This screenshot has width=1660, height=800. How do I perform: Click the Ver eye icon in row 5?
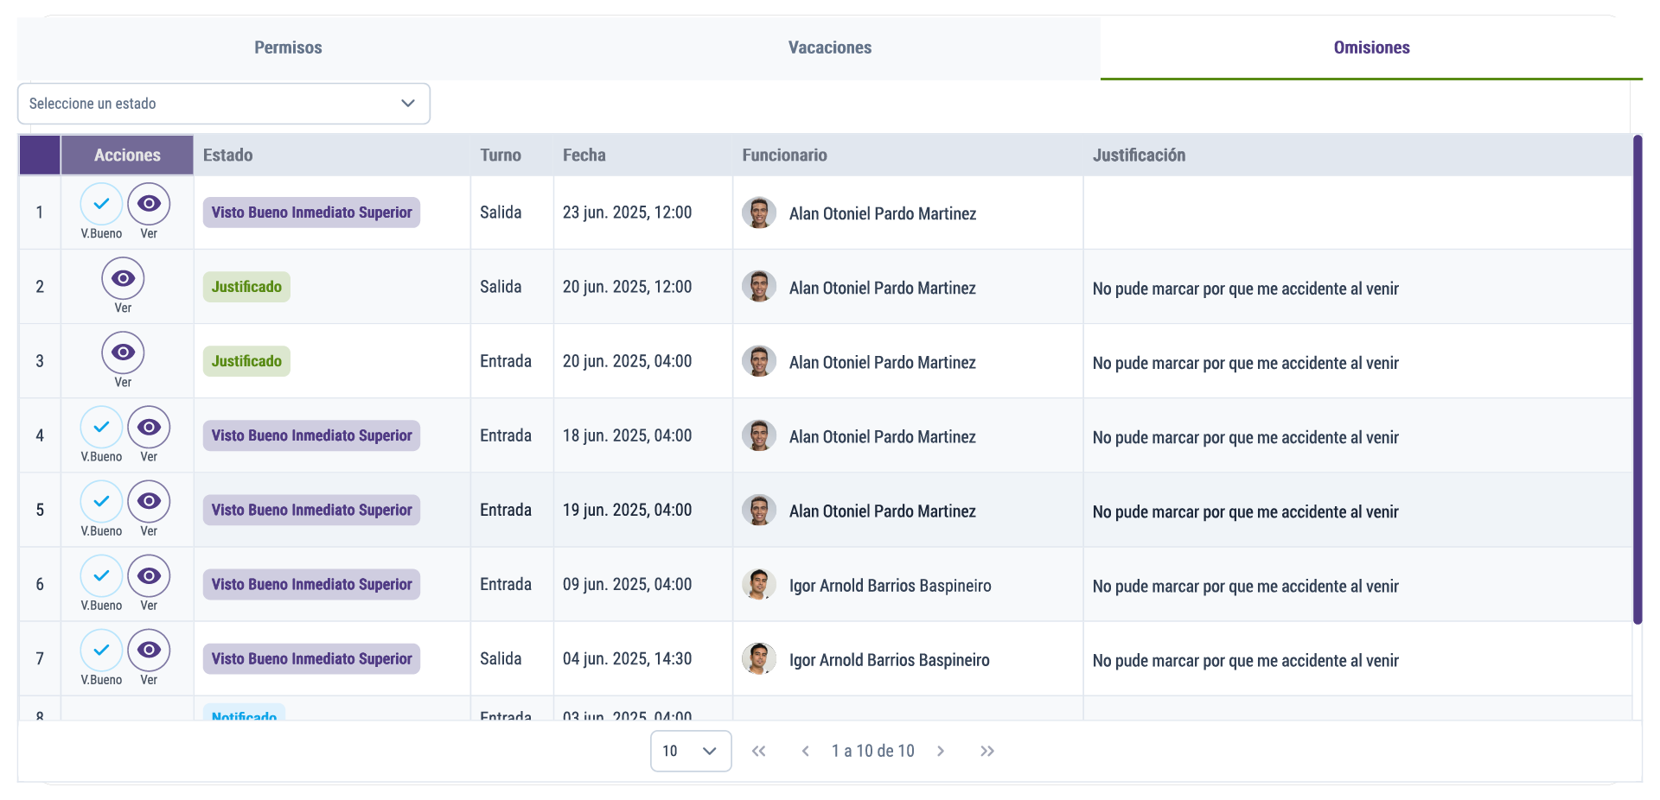(149, 501)
